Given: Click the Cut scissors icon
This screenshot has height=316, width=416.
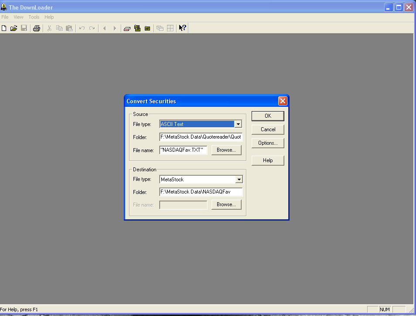Looking at the screenshot, I should 49,28.
